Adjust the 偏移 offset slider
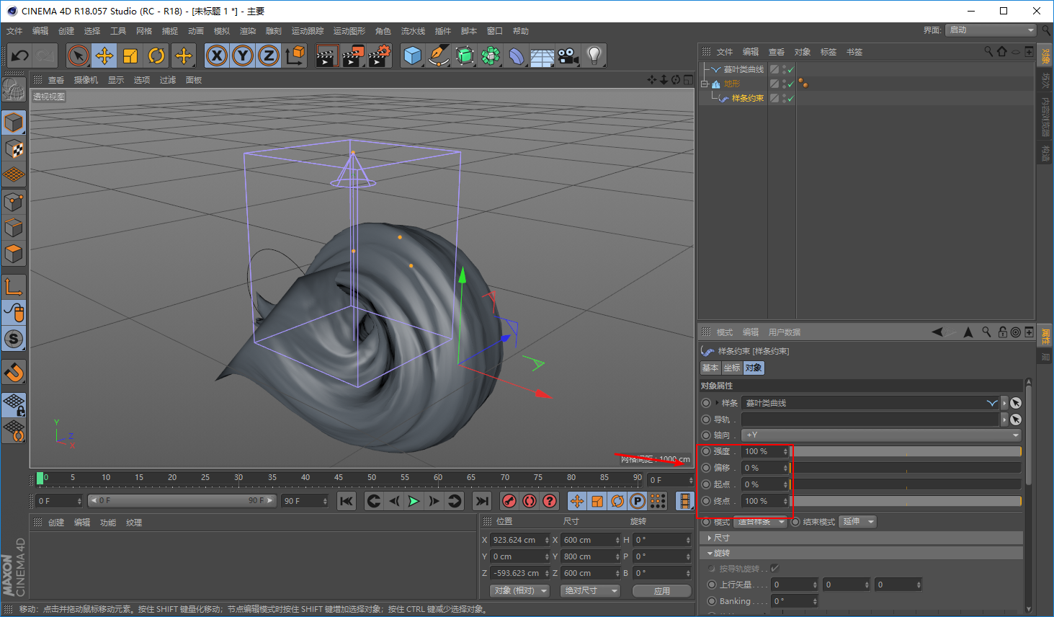1054x617 pixels. click(906, 468)
